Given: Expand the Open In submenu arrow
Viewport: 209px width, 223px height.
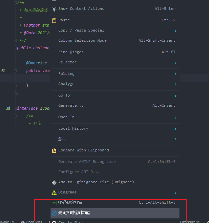Looking at the screenshot, I should pyautogui.click(x=176, y=118).
